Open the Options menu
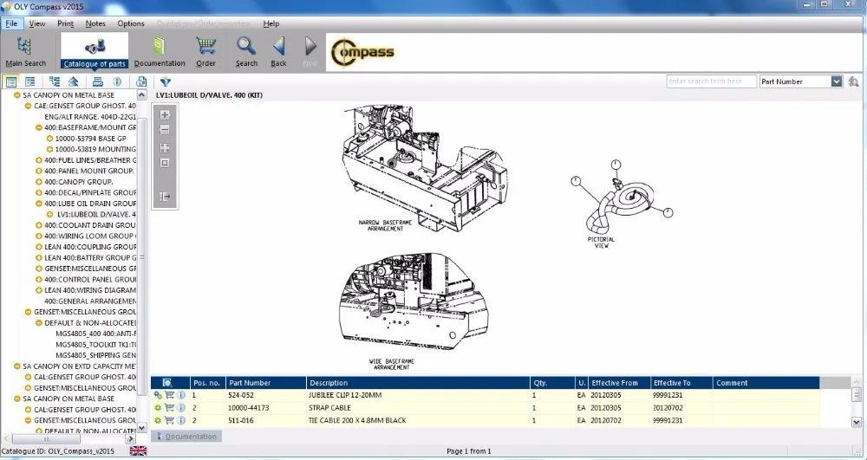Image resolution: width=867 pixels, height=460 pixels. 131,23
